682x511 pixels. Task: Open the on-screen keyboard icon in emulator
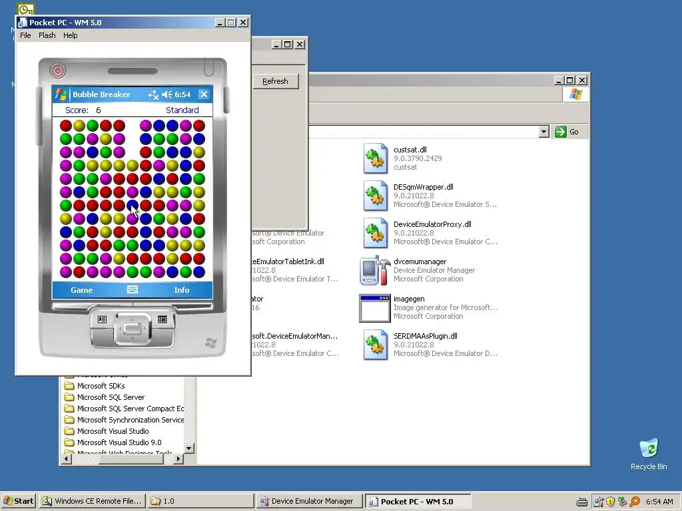pyautogui.click(x=133, y=290)
